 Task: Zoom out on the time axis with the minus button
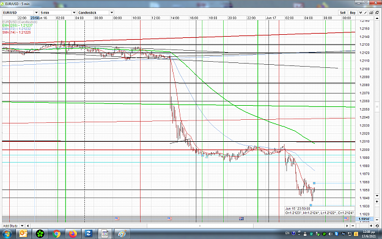point(353,226)
